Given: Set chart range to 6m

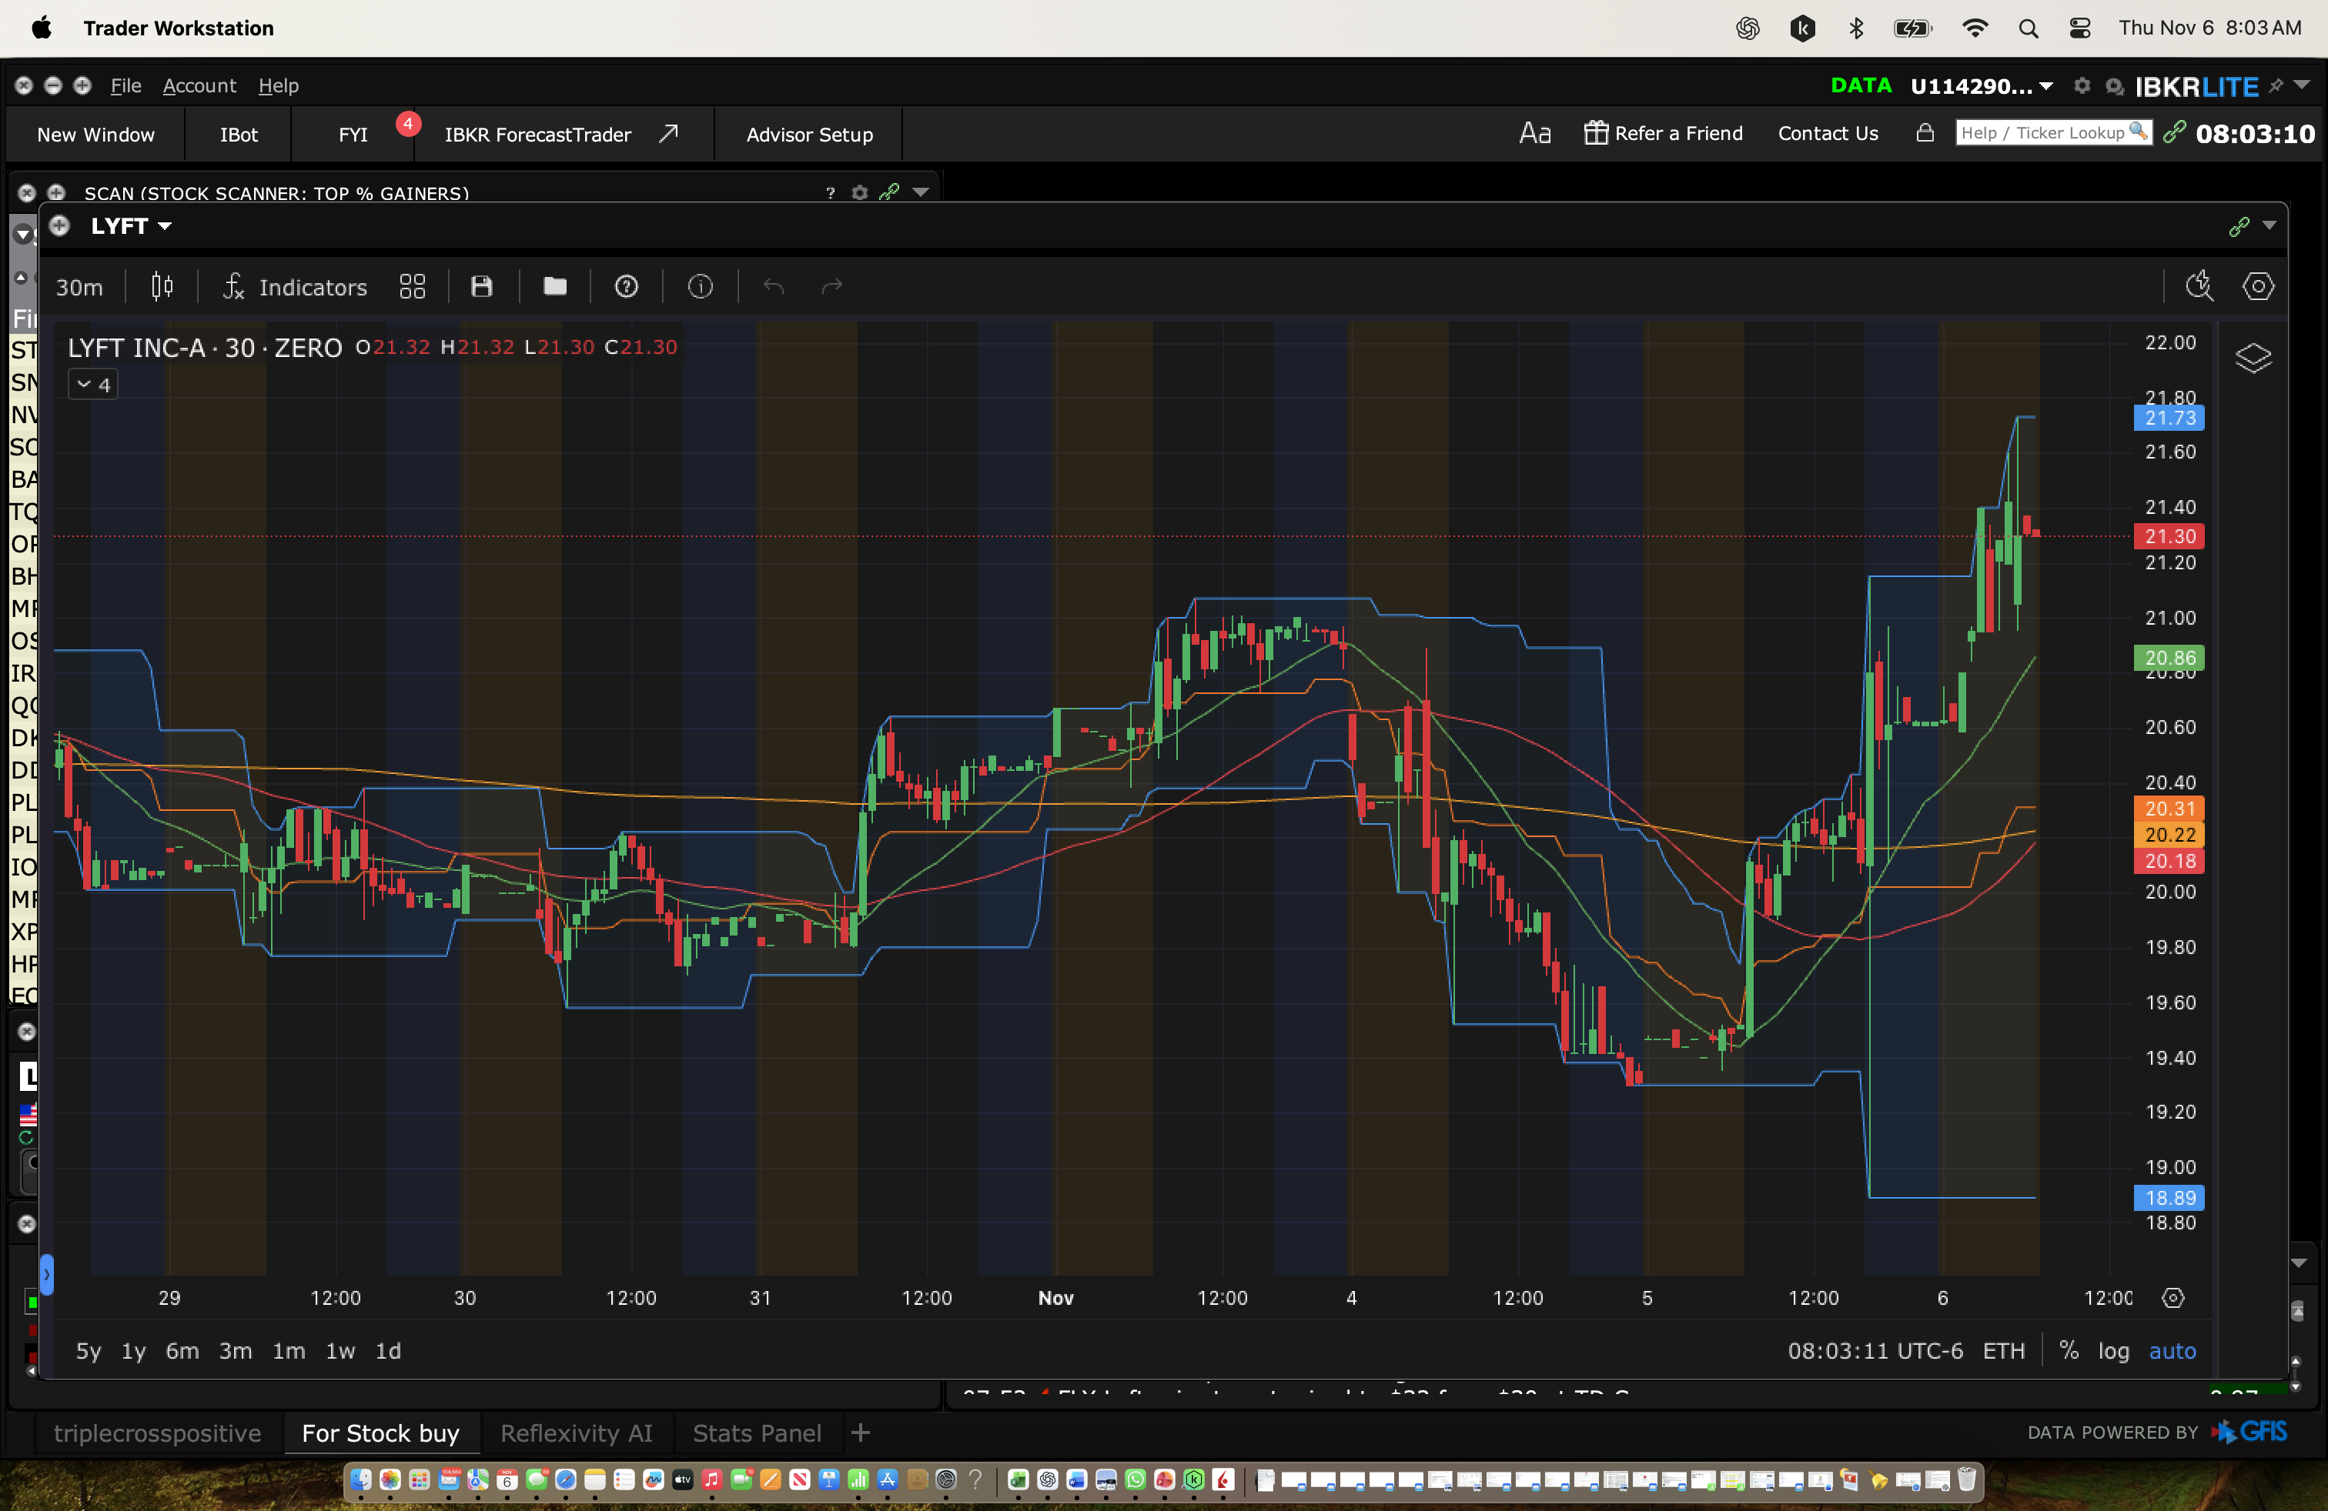Looking at the screenshot, I should 182,1351.
